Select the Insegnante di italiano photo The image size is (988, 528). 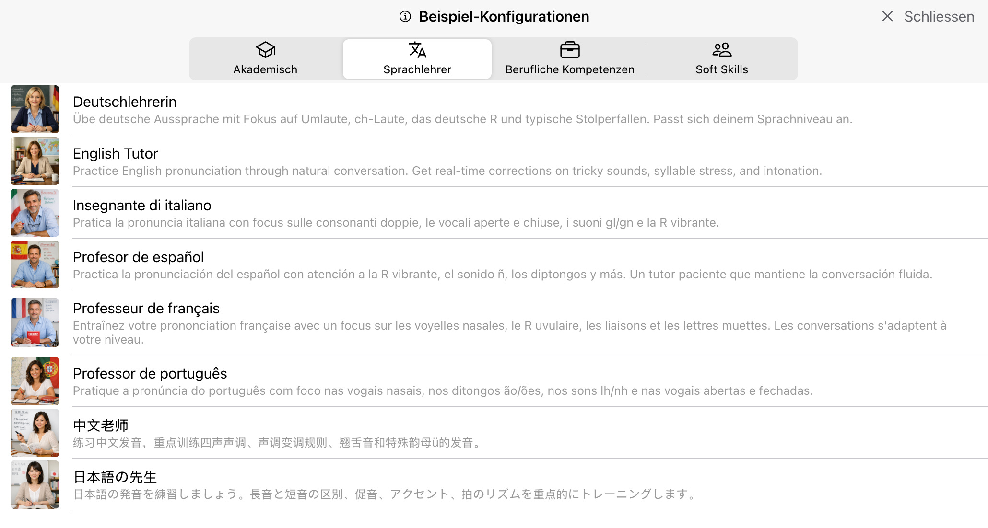35,213
